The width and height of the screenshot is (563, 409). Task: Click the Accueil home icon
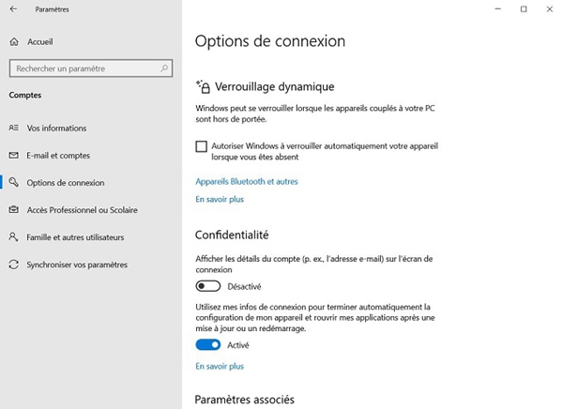(14, 42)
